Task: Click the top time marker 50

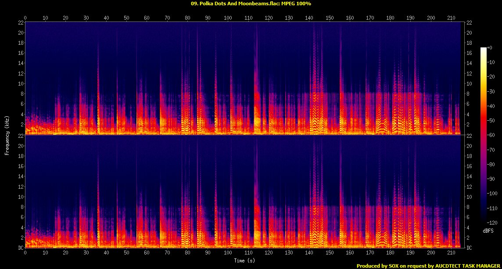Action: click(x=126, y=18)
